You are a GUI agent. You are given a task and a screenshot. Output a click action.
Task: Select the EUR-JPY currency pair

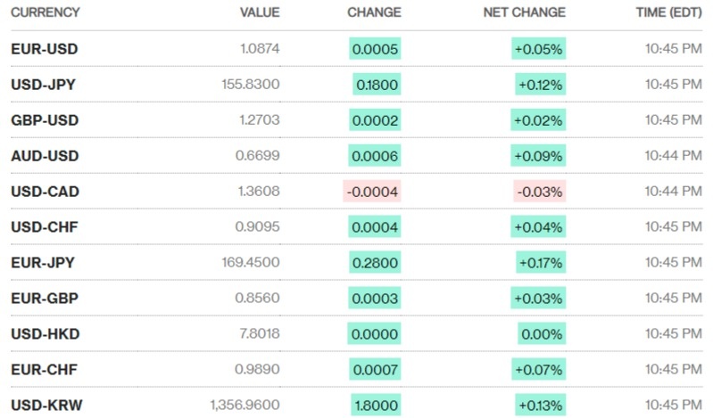[x=43, y=263]
